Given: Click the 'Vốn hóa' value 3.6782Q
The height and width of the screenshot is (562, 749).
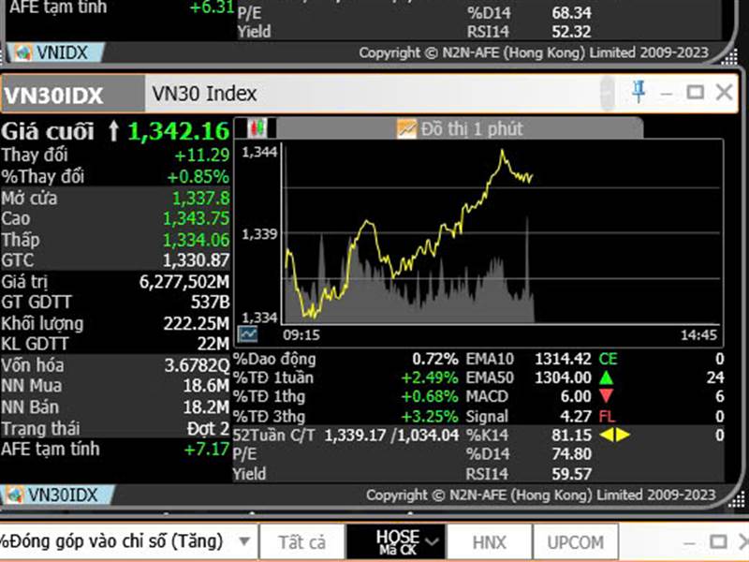Looking at the screenshot, I should coord(198,365).
